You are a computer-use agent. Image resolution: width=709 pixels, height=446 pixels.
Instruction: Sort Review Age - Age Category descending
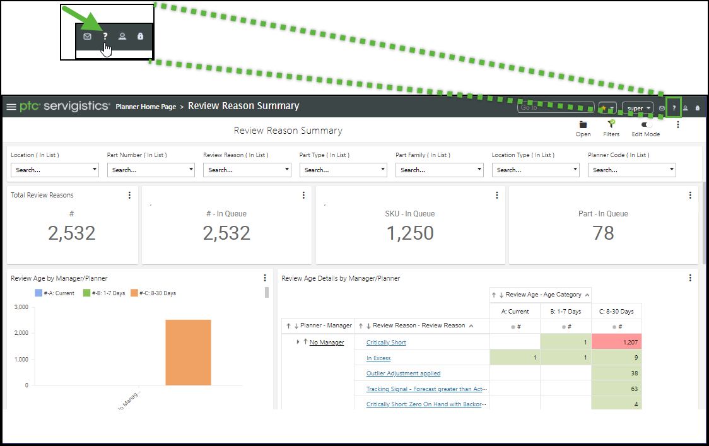point(501,295)
